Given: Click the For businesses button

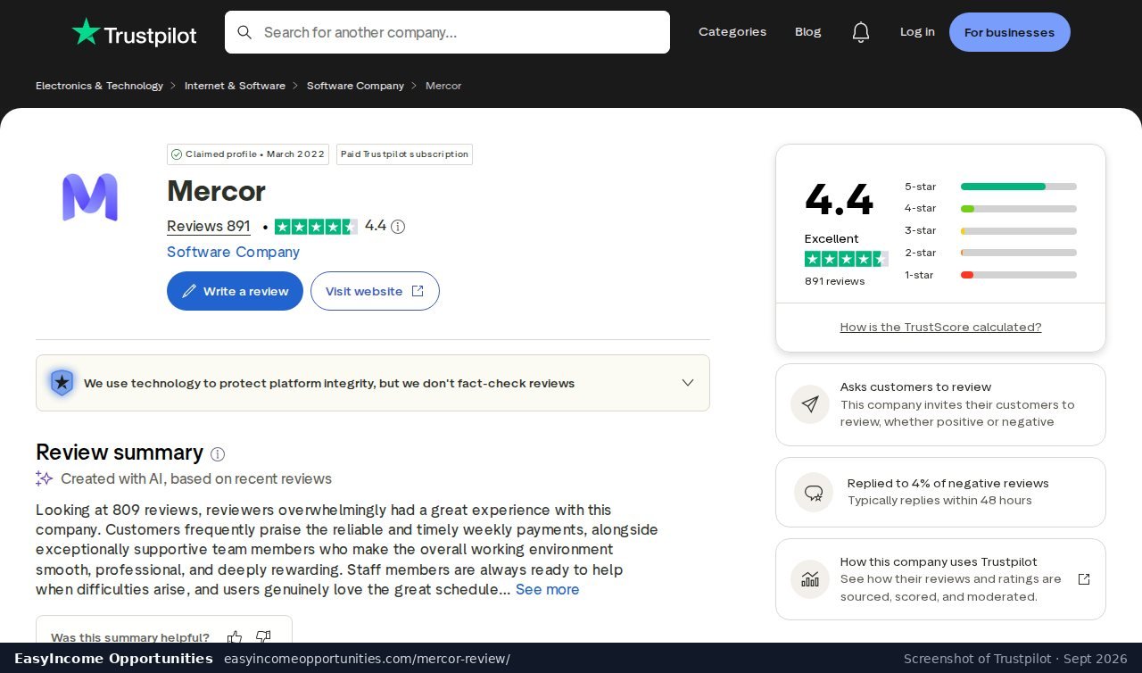Looking at the screenshot, I should [x=1010, y=32].
